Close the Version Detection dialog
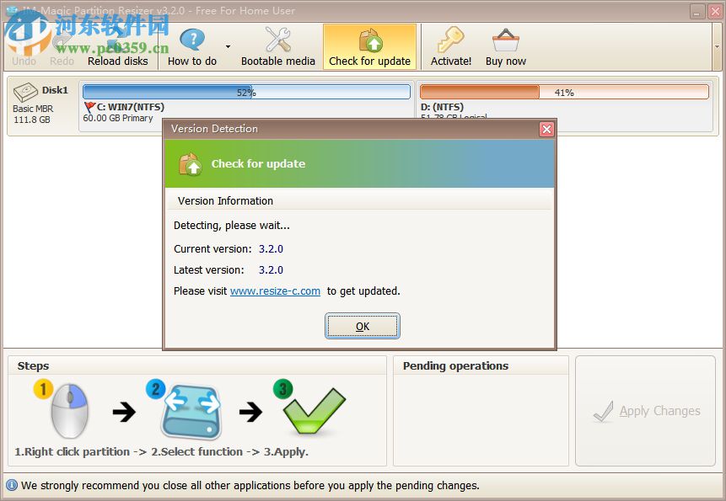The width and height of the screenshot is (726, 501). (546, 129)
